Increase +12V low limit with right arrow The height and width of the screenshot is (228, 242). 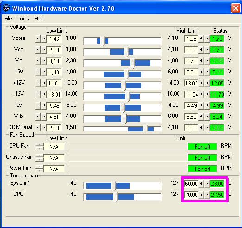click(x=44, y=83)
